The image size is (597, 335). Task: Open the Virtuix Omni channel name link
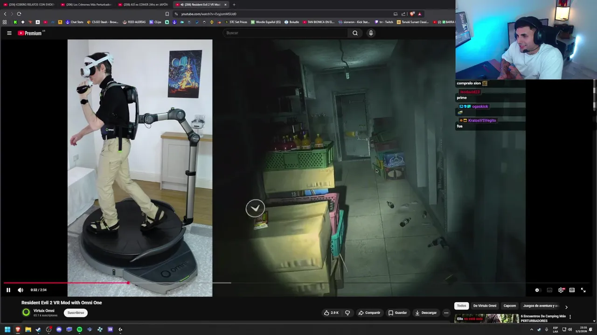pos(44,311)
